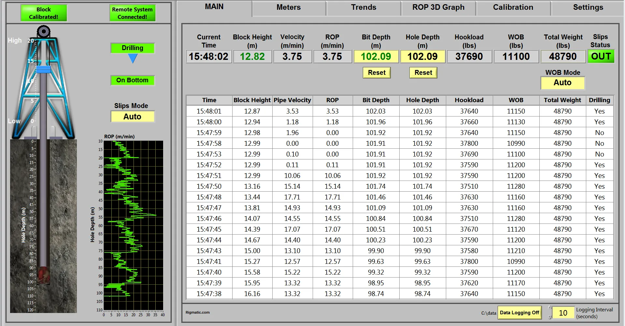625x326 pixels.
Task: Click the 15:47:38 row time cell
Action: click(209, 294)
